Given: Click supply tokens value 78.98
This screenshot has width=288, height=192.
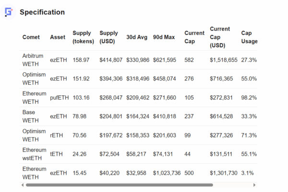Looking at the screenshot, I should [79, 116].
